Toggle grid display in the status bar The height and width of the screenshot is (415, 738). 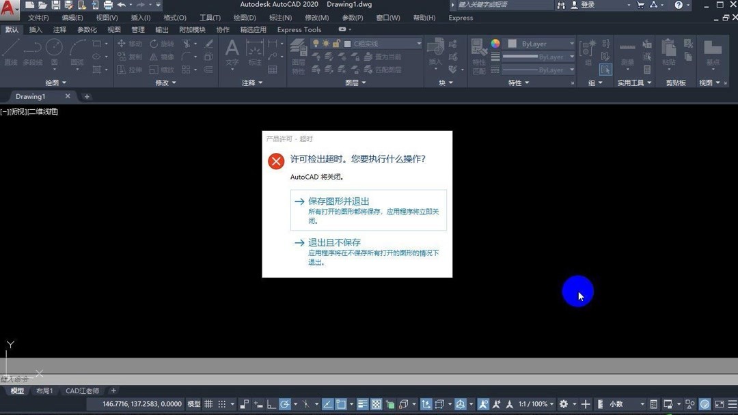coord(208,403)
